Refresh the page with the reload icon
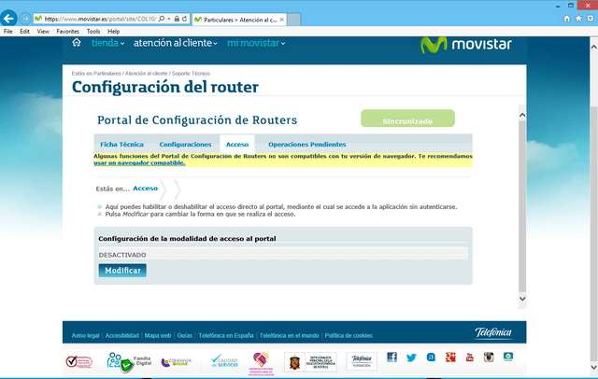This screenshot has width=598, height=379. 185,19
